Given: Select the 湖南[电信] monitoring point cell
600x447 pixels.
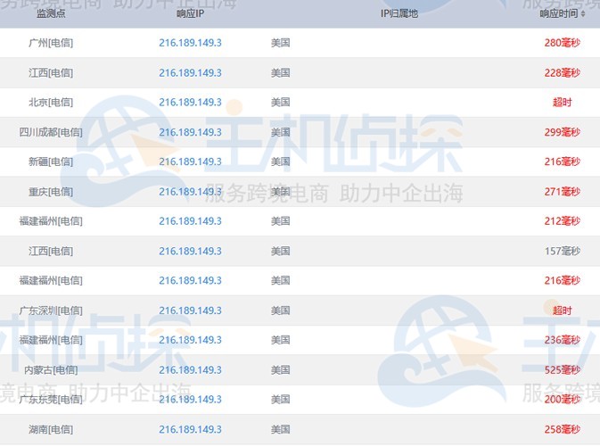Looking at the screenshot, I should [51, 429].
